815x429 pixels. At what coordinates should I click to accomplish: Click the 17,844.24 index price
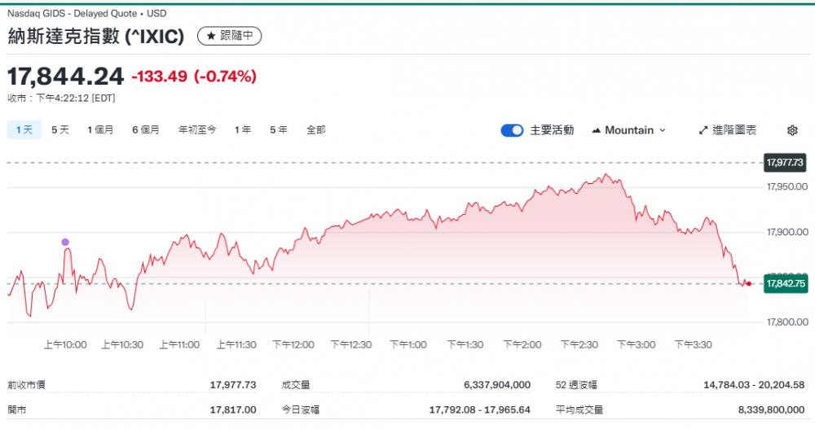click(65, 77)
